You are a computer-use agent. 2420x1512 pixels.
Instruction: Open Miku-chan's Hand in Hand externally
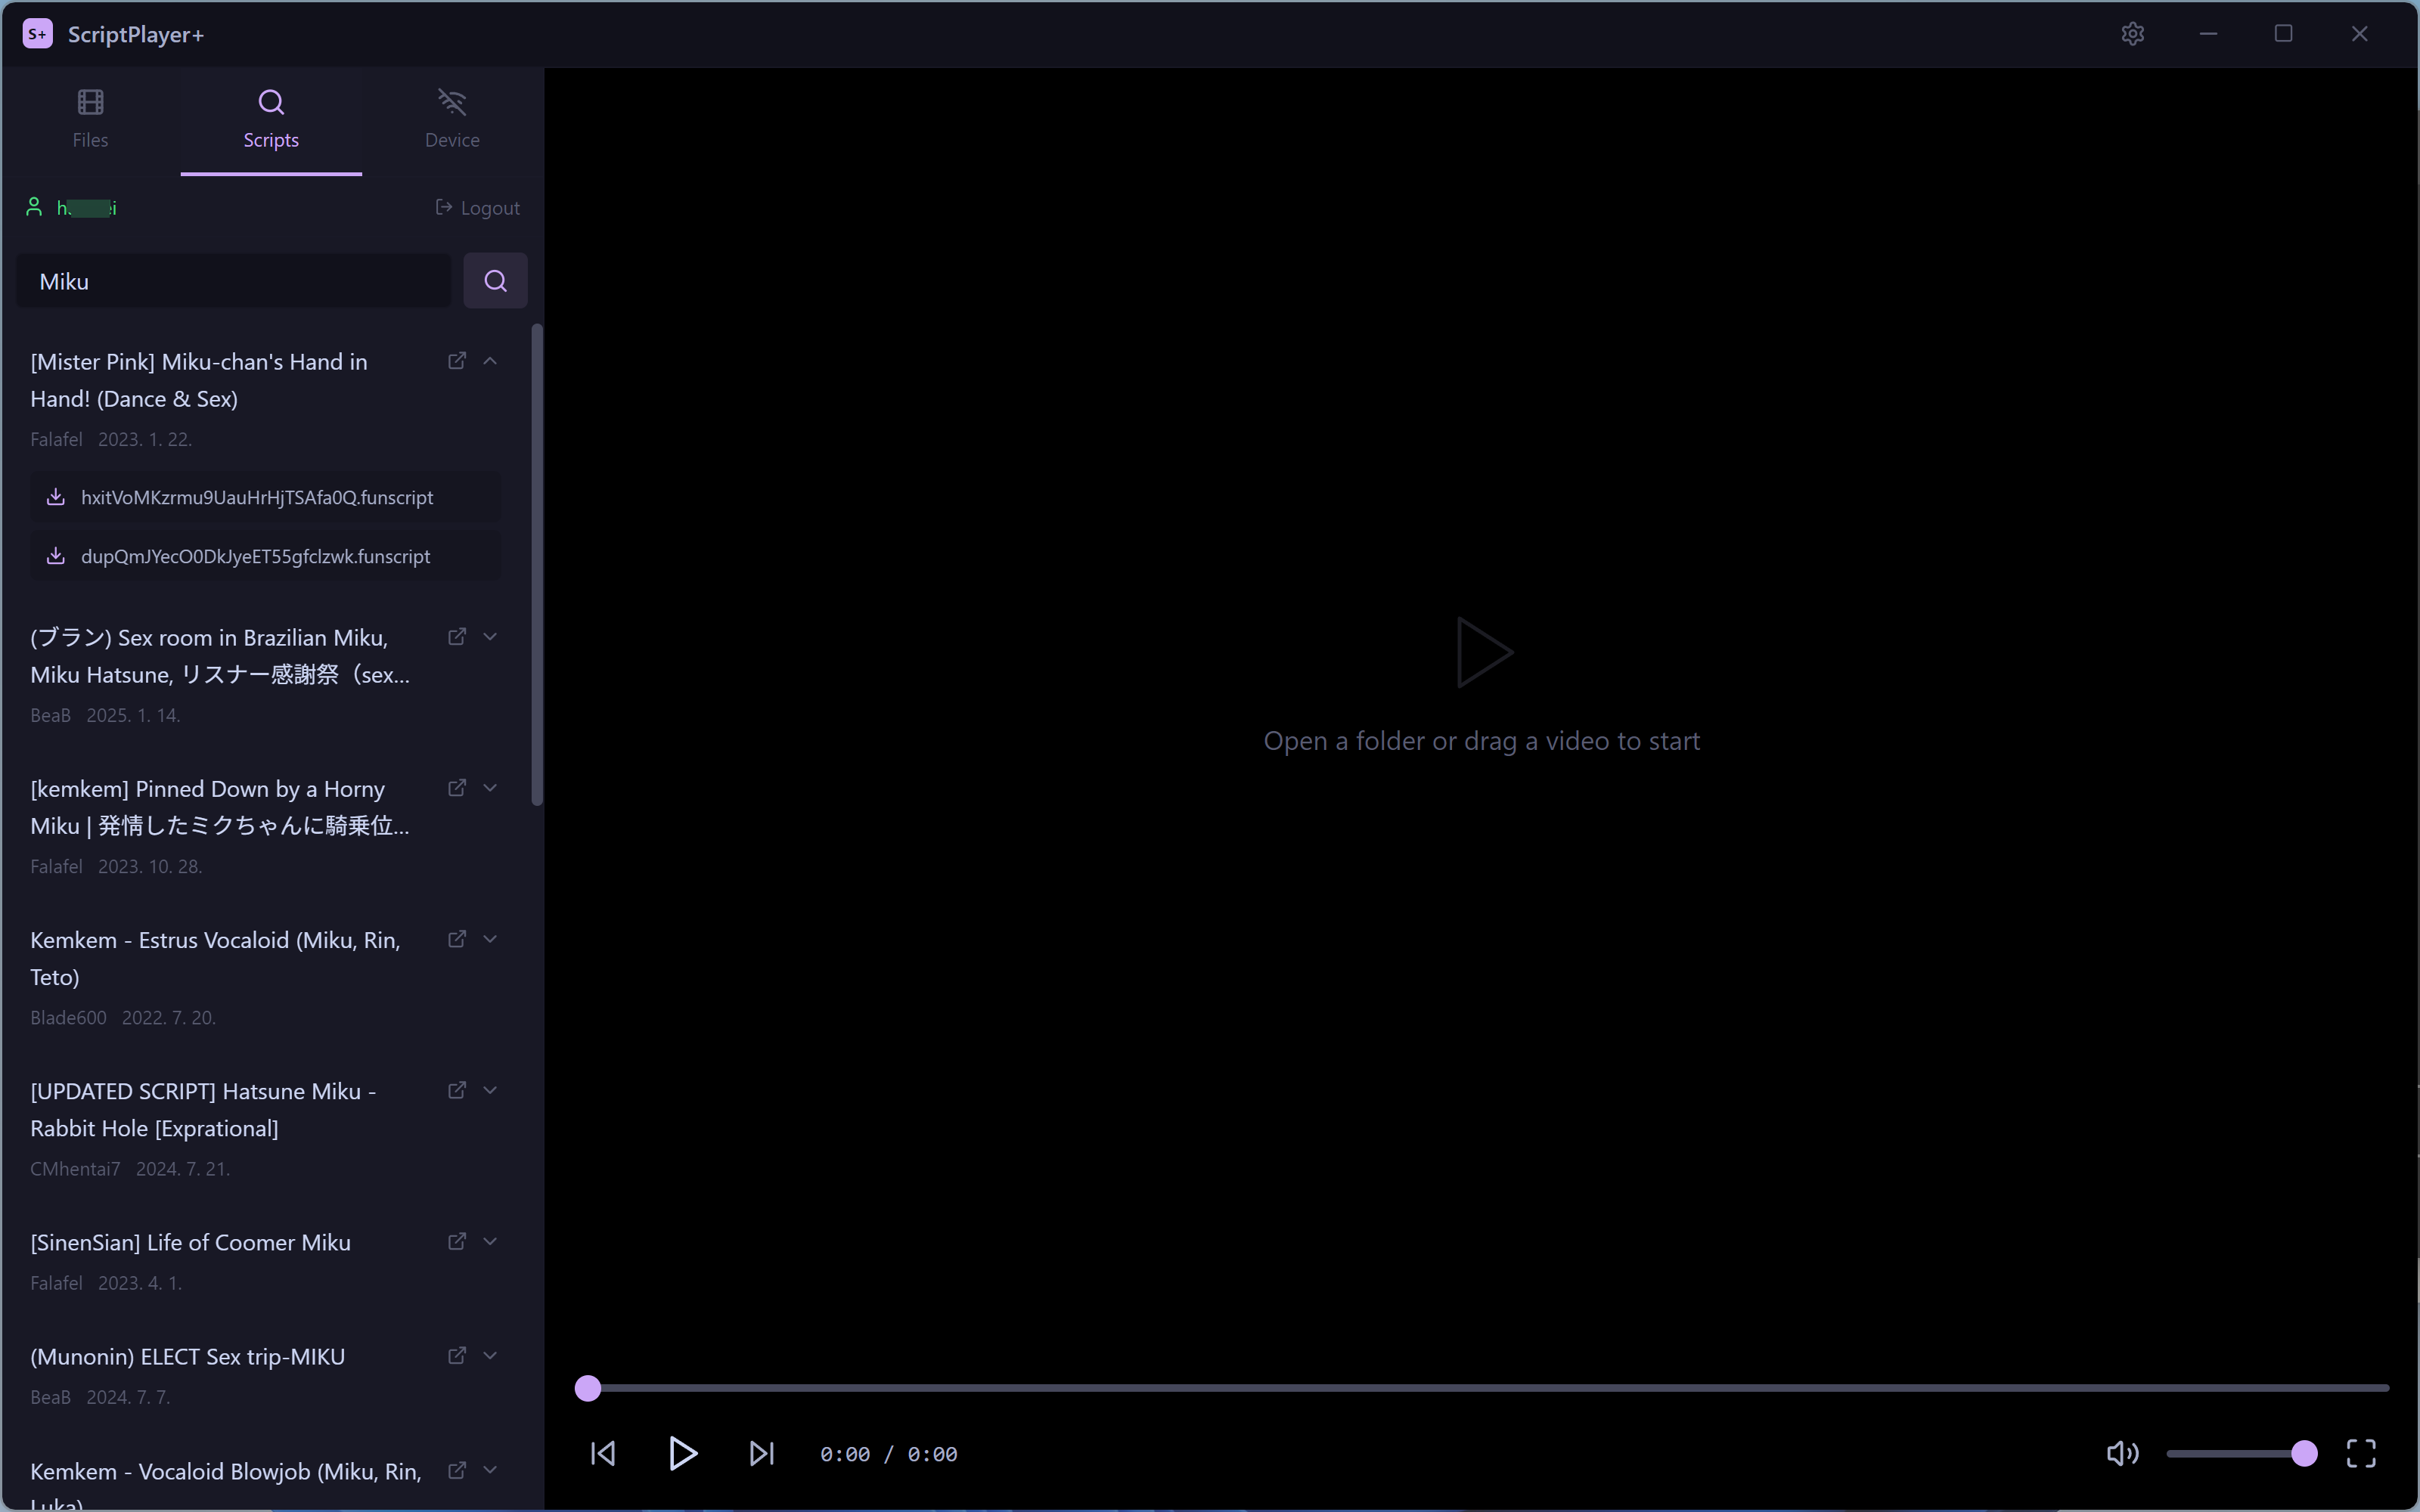pos(457,361)
